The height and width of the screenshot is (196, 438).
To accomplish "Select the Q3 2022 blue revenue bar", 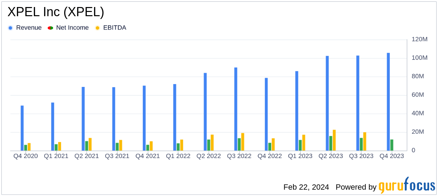I will [236, 109].
